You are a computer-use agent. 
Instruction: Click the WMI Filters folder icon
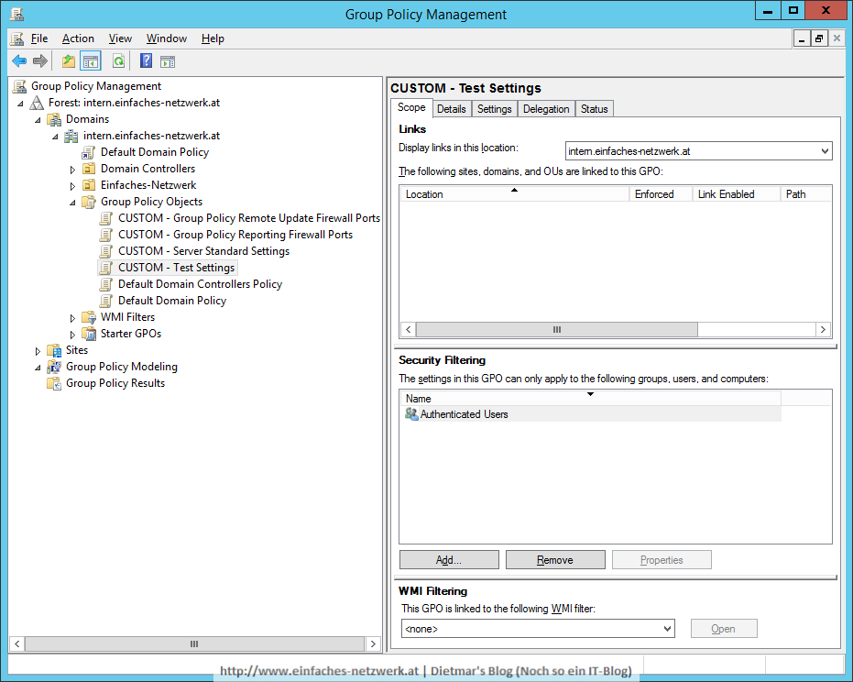(89, 317)
